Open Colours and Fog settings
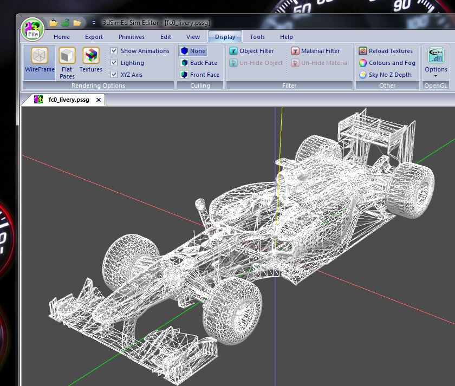Viewport: 455px width, 386px height. click(387, 63)
